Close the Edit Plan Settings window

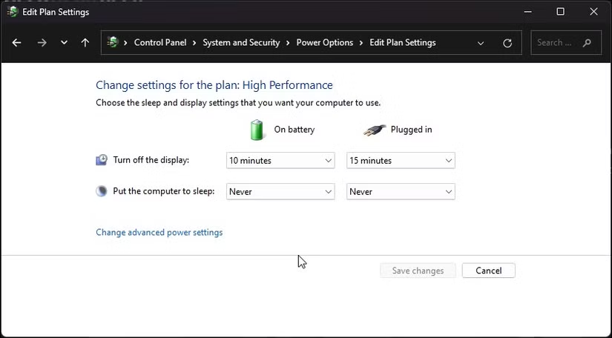[593, 12]
